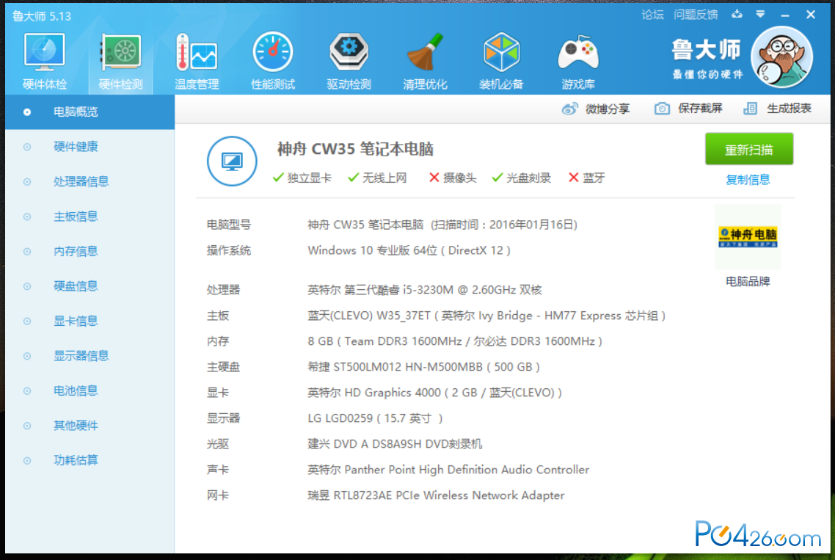Click the 神舟 CW35 笔记本电脑 heading
This screenshot has height=560, width=835.
pos(355,149)
